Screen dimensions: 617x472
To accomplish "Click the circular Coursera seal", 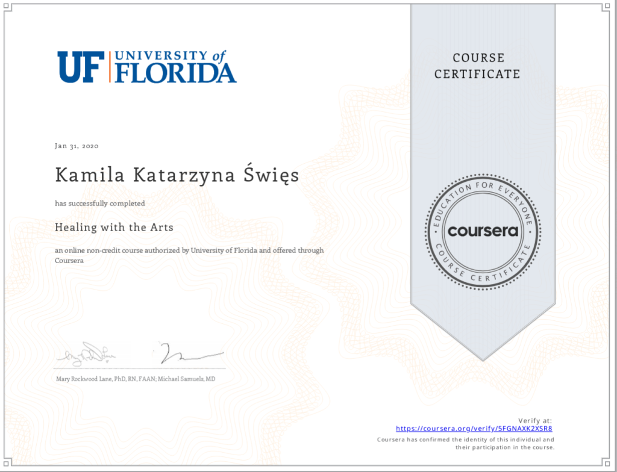I will click(x=483, y=231).
